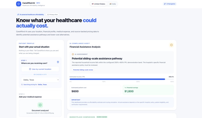202x118 pixels.
Task: Click the green checkmark document analyzed icon
Action: coord(40,105)
